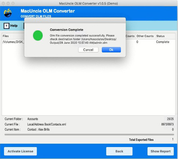This screenshot has width=178, height=159.
Task: Click the Contact : Alex Brills item
Action: tap(39, 130)
